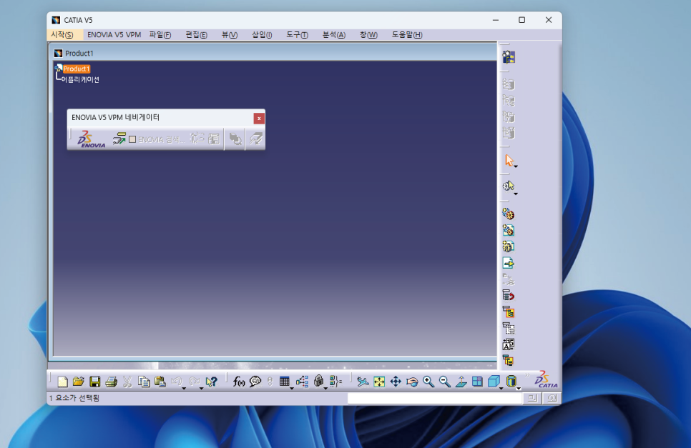Click the shading view mode cylinder icon

coord(511,381)
